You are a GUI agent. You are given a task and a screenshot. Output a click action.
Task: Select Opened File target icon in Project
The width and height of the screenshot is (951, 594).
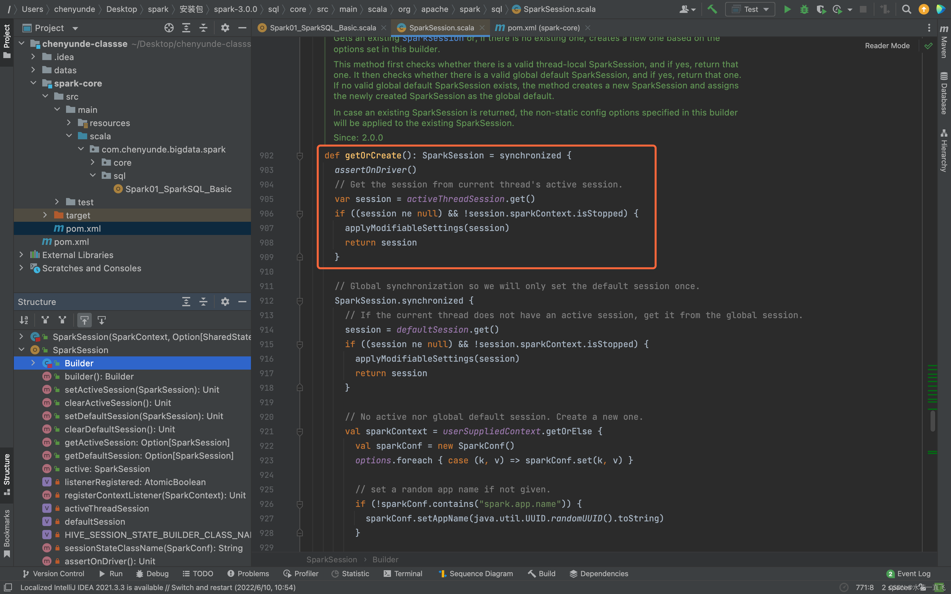pos(169,28)
